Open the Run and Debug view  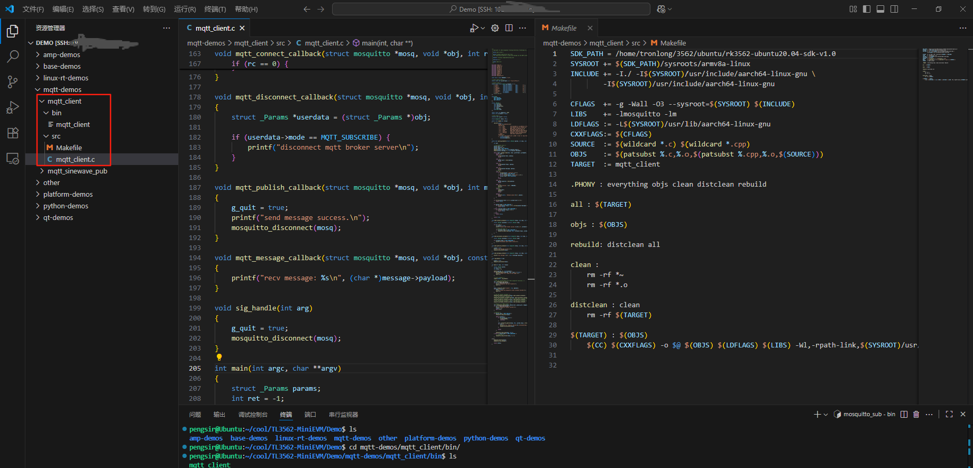[x=13, y=107]
